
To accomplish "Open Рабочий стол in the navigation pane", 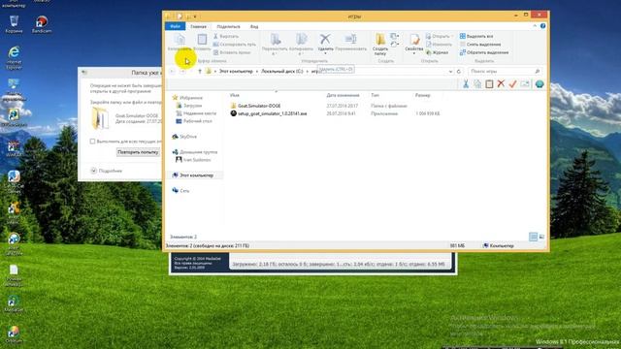I will pos(194,121).
